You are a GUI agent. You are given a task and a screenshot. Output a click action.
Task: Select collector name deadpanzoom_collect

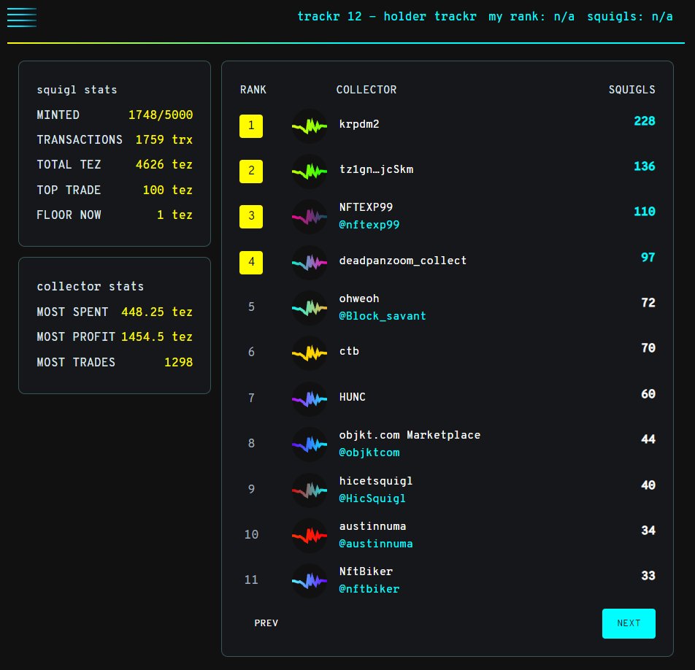tap(402, 261)
